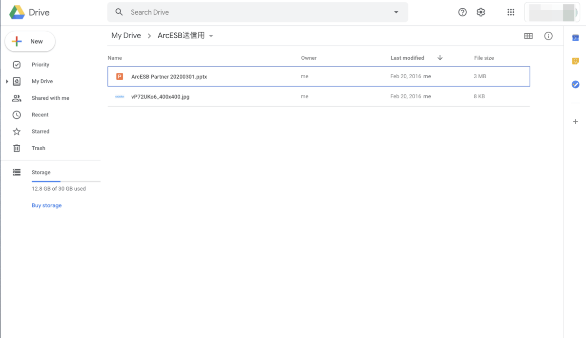Open the Settings gear menu
This screenshot has height=338, width=586.
(x=481, y=12)
